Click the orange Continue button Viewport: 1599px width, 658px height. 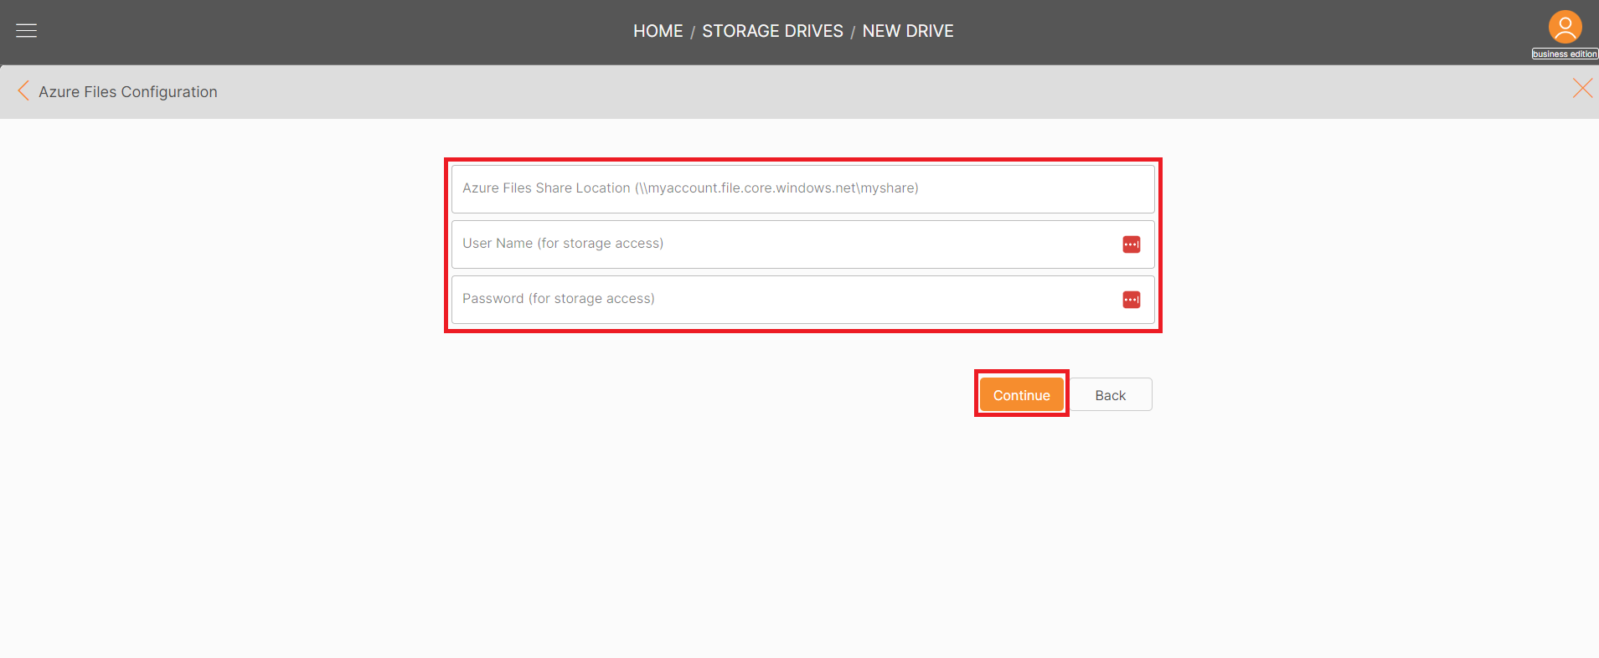click(1021, 394)
